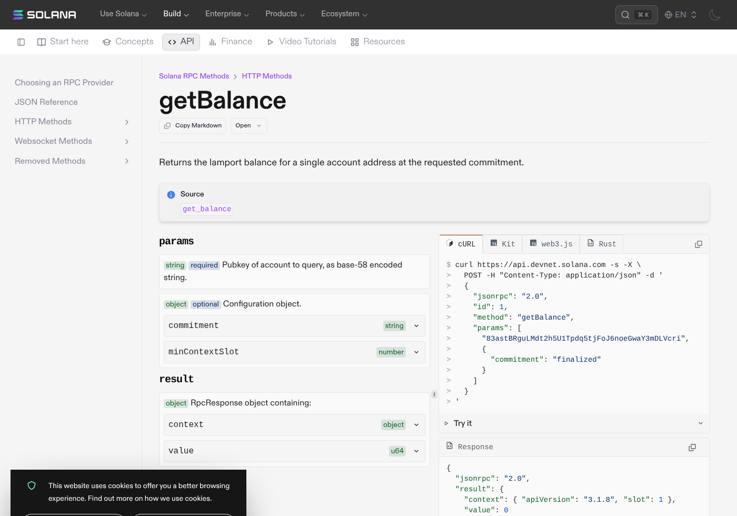Screen dimensions: 737x516
Task: Expand the minContextSlot parameter row
Action: tap(294, 352)
